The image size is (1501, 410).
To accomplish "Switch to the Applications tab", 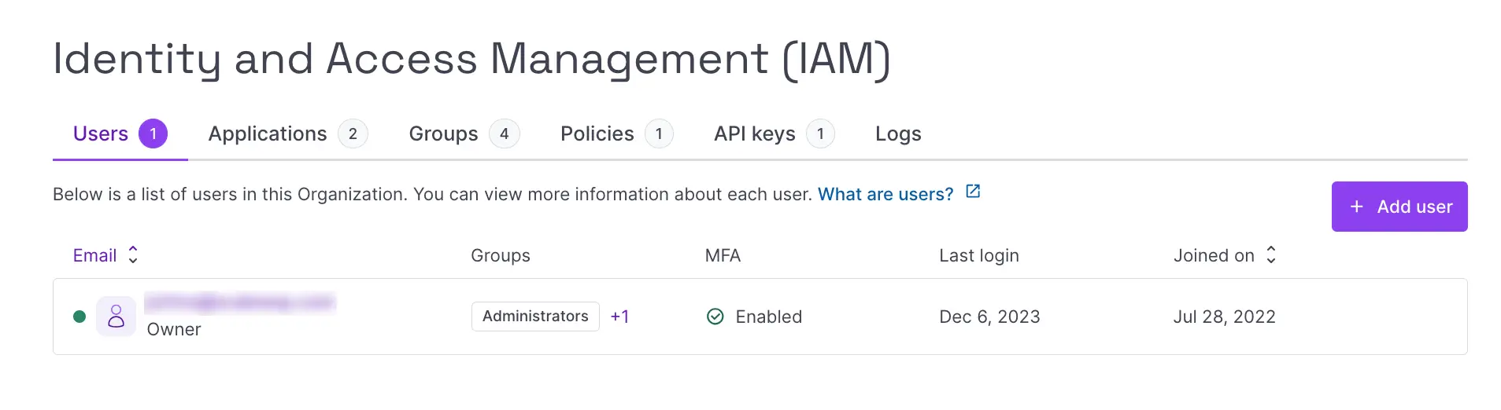I will 268,134.
